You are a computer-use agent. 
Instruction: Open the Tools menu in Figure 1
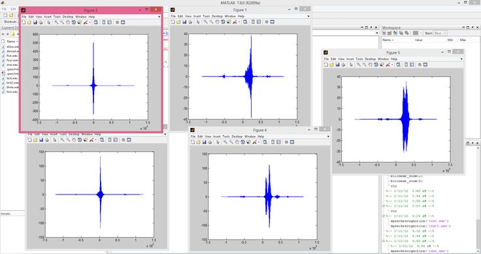206,16
